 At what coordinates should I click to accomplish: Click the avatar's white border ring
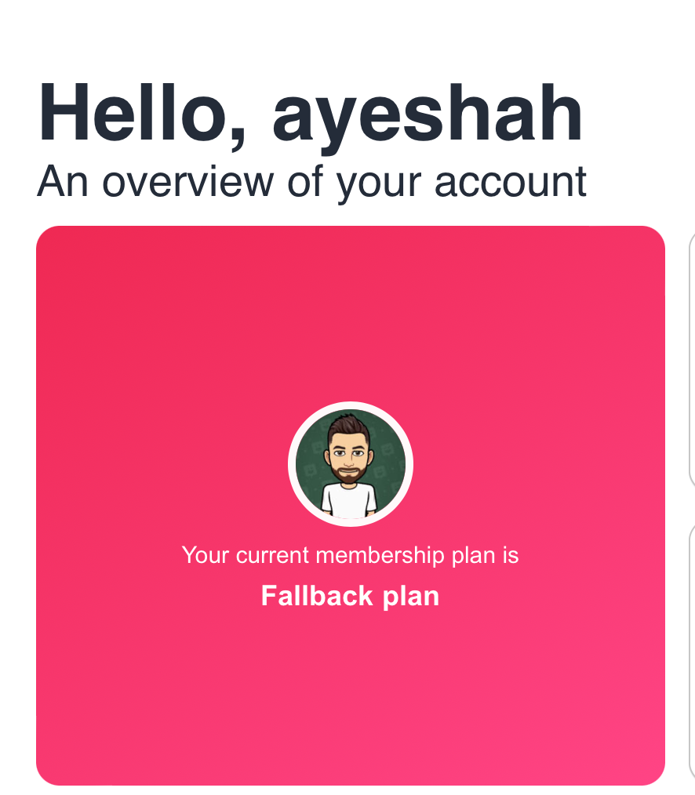click(294, 463)
